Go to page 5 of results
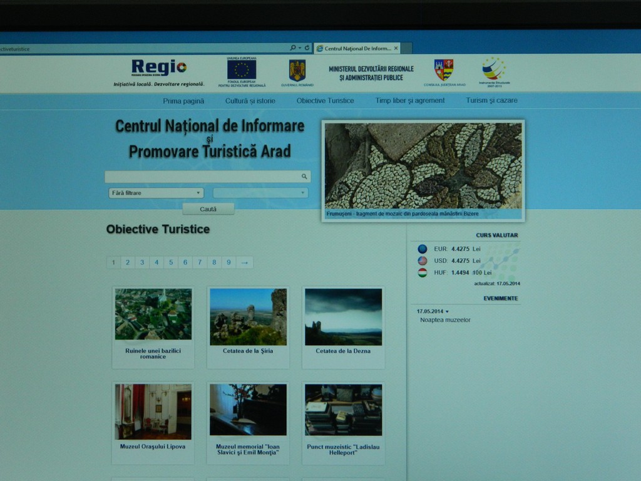Viewport: 641px width, 481px height. (171, 262)
